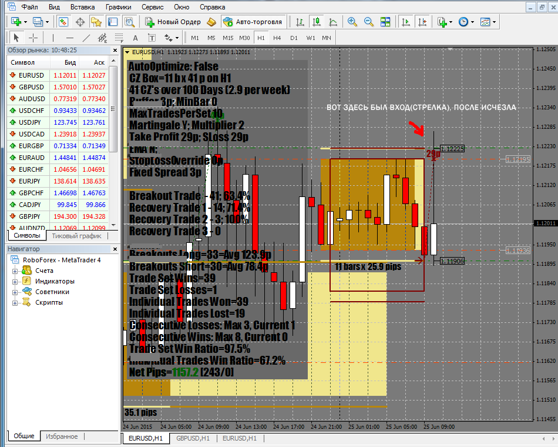Switch chart to line chart mode
This screenshot has width=558, height=447.
(x=332, y=22)
